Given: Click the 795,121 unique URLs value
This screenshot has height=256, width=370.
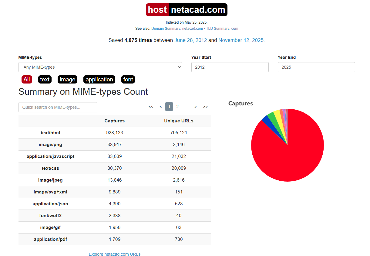Looking at the screenshot, I should pyautogui.click(x=179, y=133).
